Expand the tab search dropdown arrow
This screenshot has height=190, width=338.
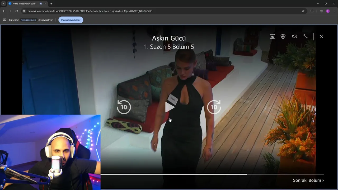(3, 4)
